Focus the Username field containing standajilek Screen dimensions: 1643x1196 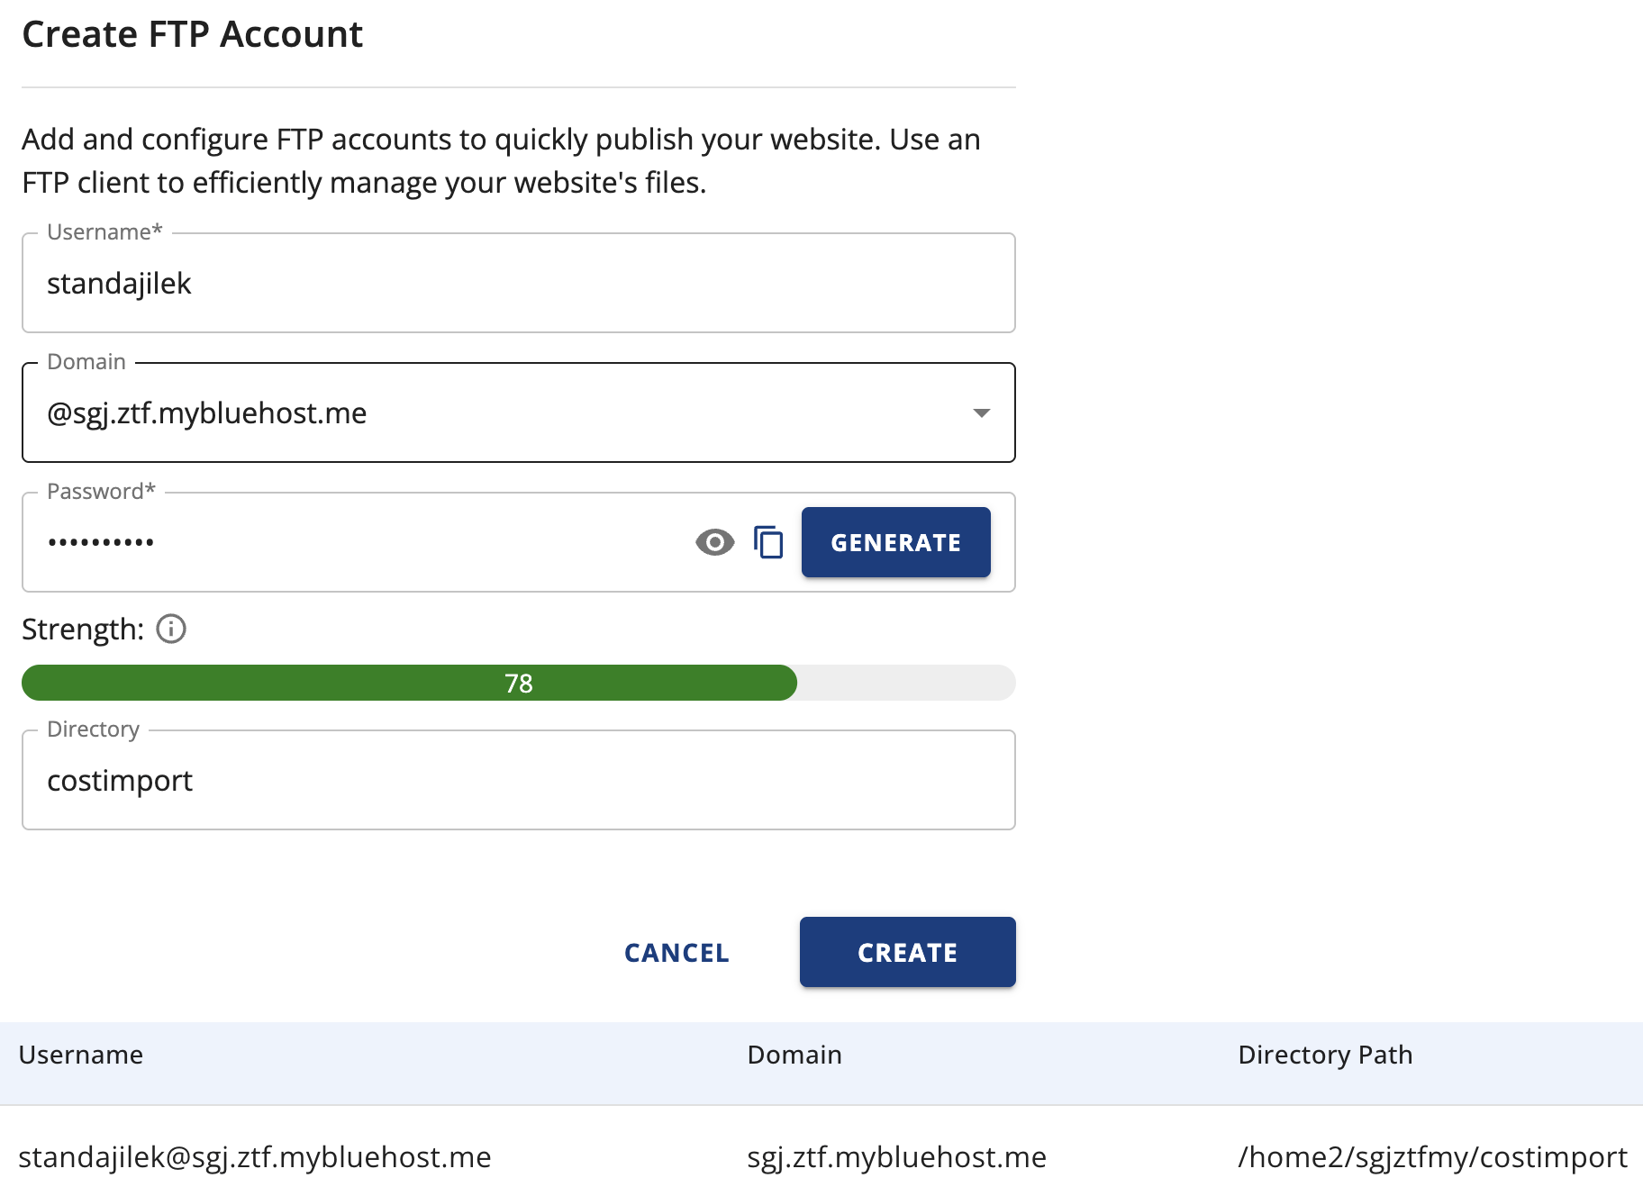(x=518, y=284)
